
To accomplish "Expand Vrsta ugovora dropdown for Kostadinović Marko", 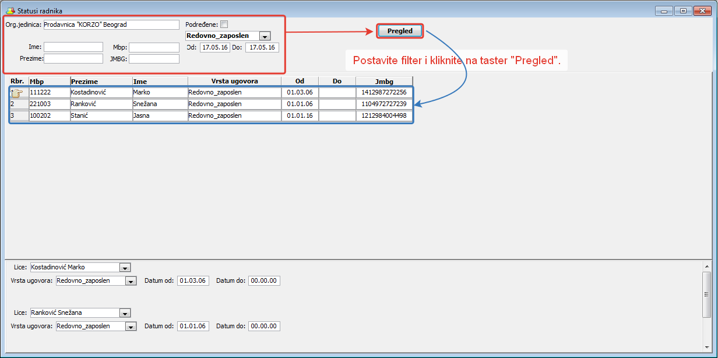I will tap(131, 281).
